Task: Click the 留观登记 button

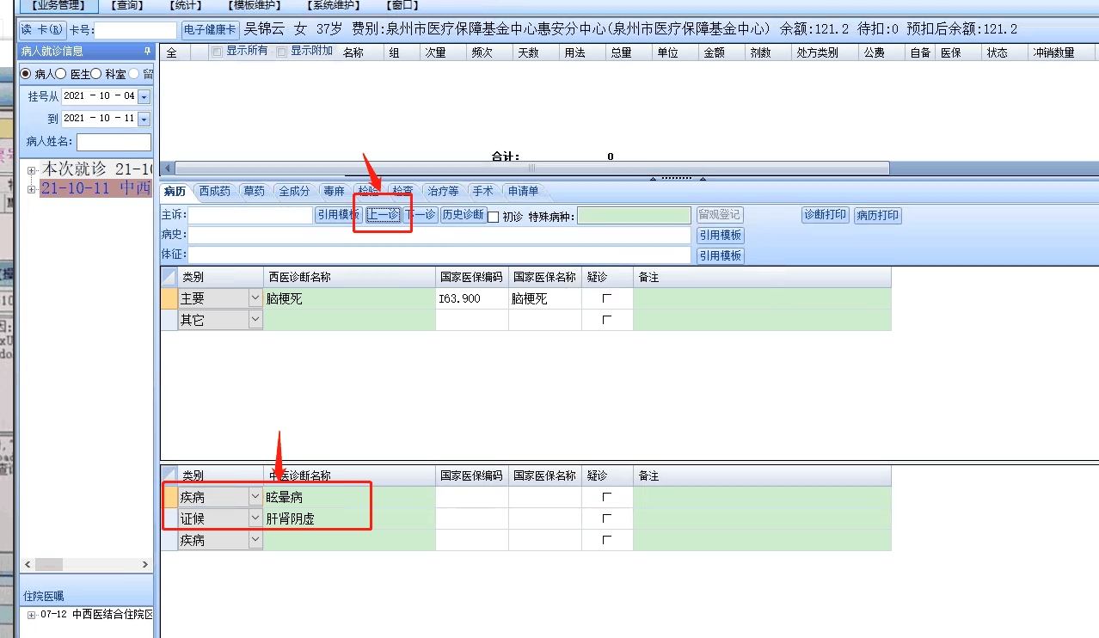Action: click(720, 215)
